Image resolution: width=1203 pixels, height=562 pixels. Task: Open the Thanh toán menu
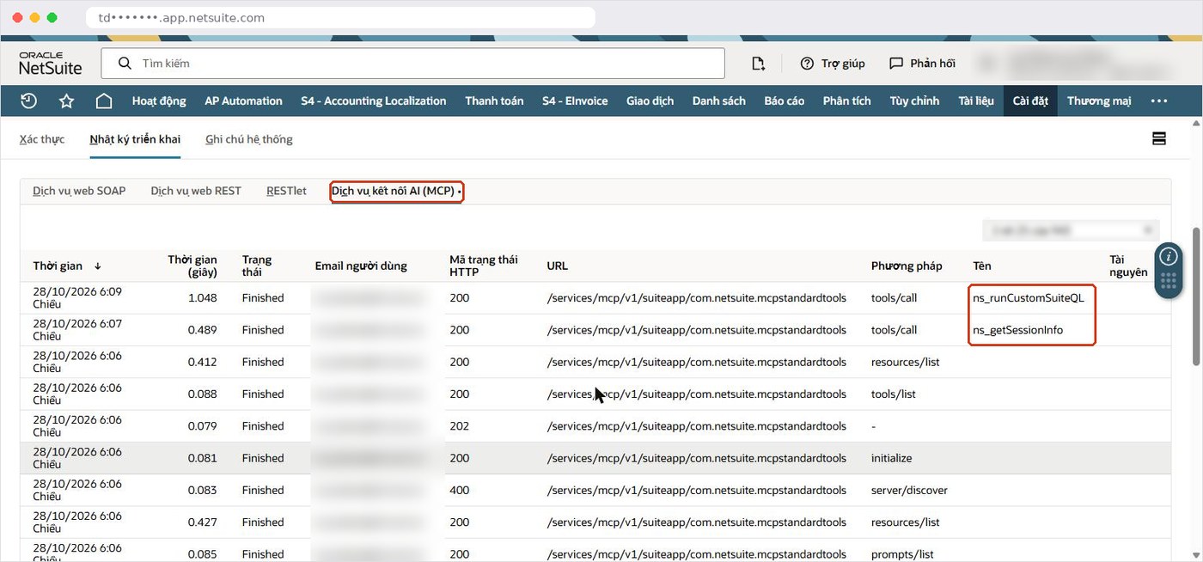tap(494, 101)
